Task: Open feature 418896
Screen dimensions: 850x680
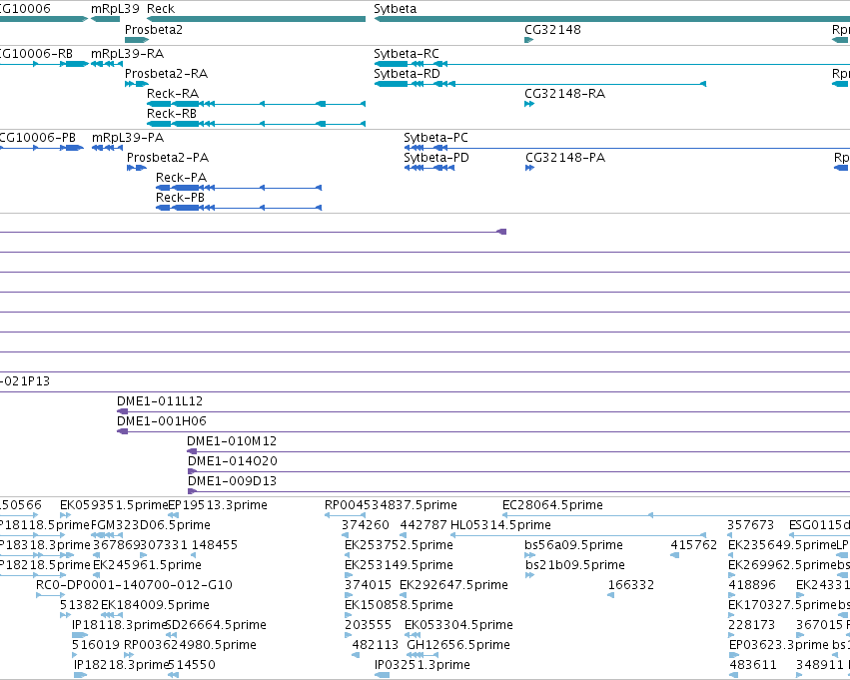Action: pyautogui.click(x=752, y=585)
